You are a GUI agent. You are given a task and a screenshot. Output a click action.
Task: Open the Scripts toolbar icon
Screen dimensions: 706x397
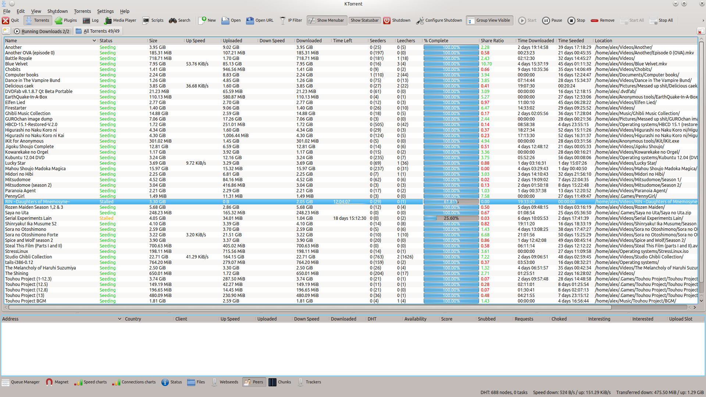point(153,21)
